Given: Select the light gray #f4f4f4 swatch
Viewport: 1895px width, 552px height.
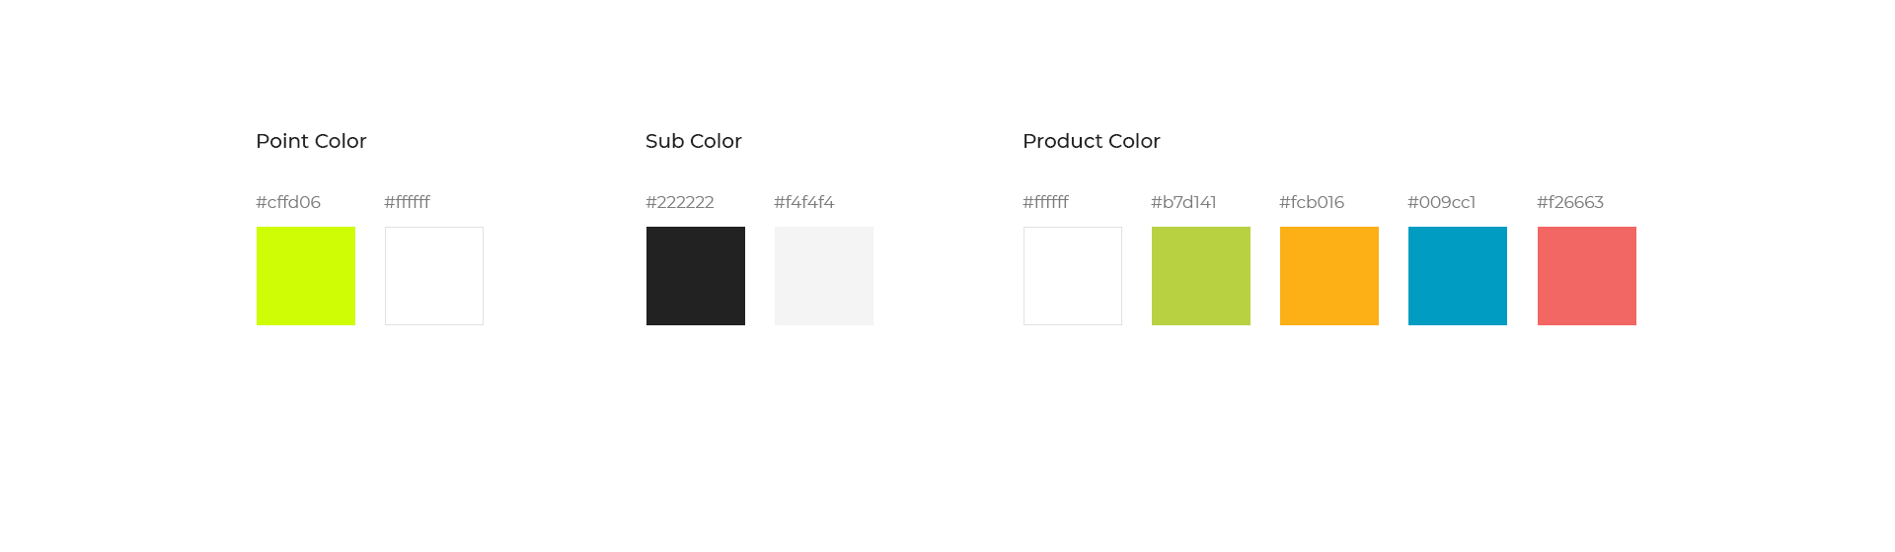Looking at the screenshot, I should 824,276.
